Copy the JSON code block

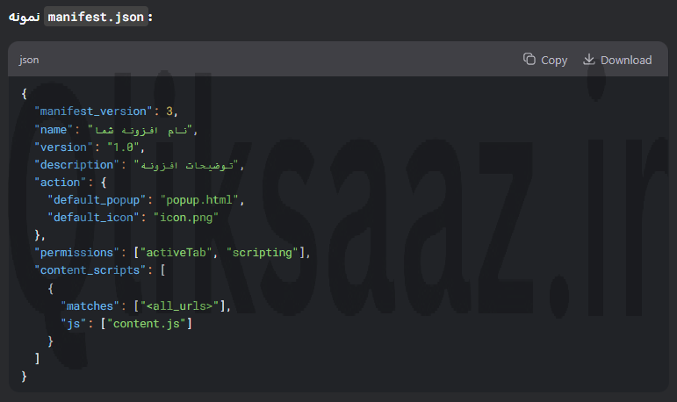pyautogui.click(x=545, y=60)
